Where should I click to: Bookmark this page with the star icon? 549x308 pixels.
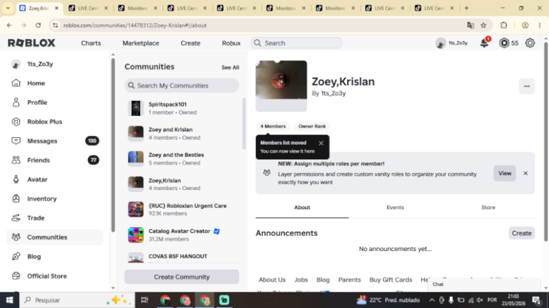point(484,25)
